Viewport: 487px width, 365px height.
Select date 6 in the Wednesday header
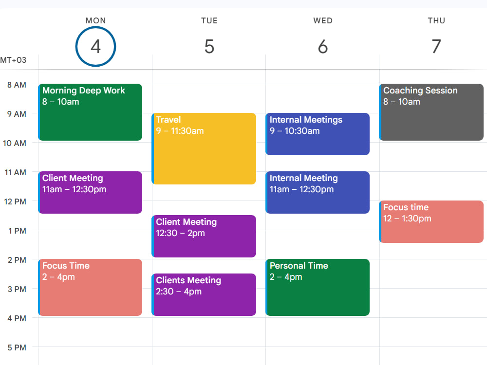323,47
